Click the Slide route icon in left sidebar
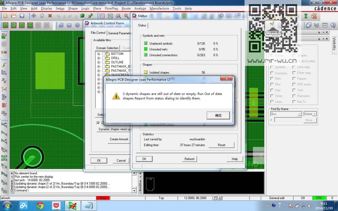Screen dimensions: 338x211 pos(4,72)
